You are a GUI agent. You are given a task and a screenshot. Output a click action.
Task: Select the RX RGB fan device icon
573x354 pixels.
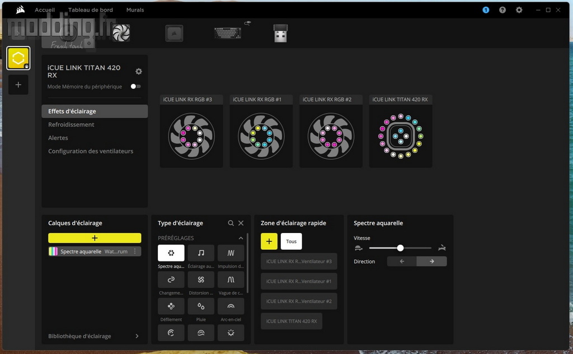pyautogui.click(x=121, y=33)
